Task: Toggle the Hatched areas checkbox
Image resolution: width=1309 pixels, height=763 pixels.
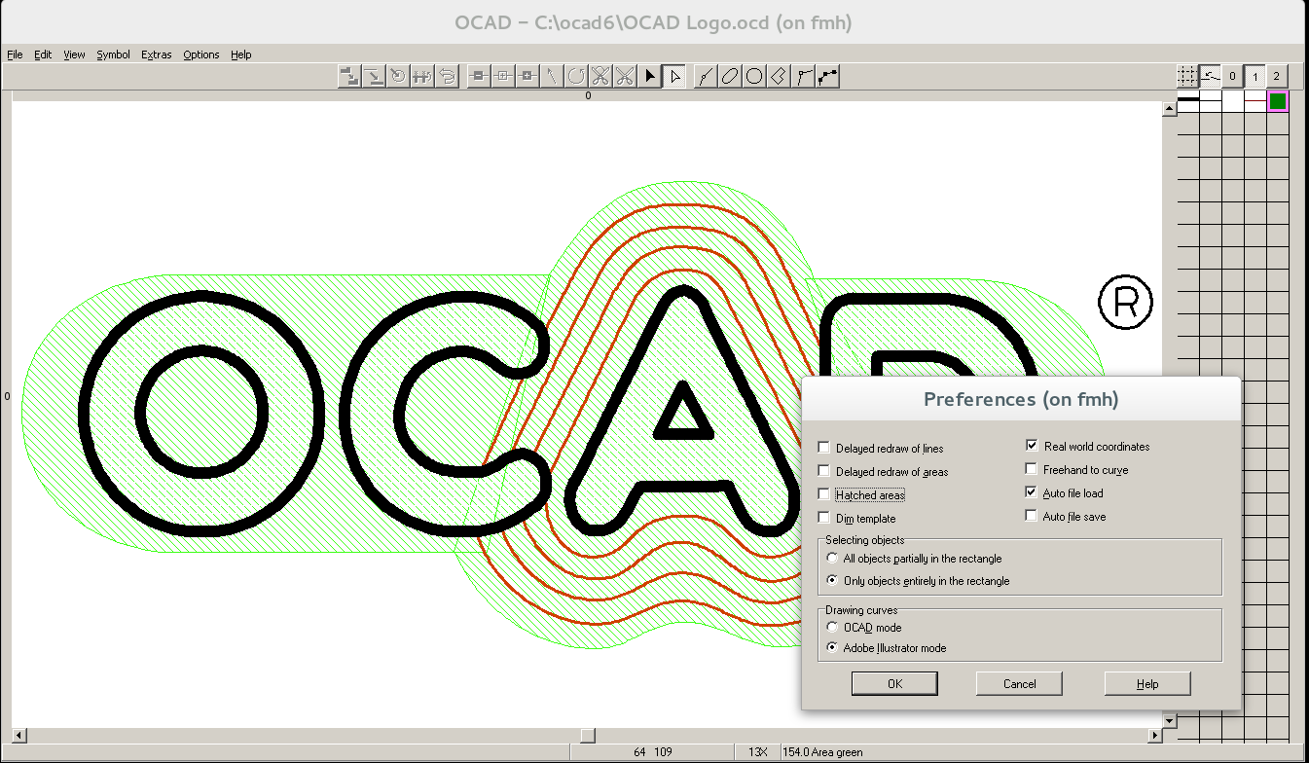Action: (824, 494)
